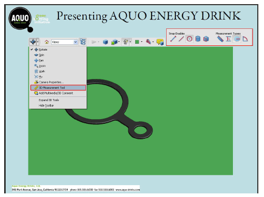Enable snap to radial edges icon

pos(189,39)
